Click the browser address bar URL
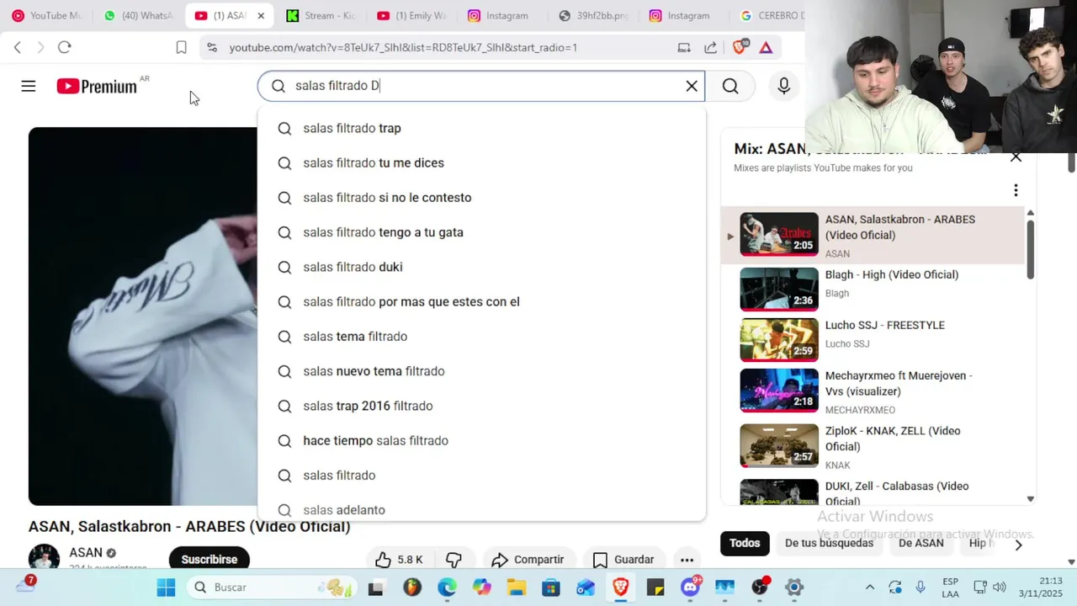Image resolution: width=1077 pixels, height=606 pixels. (403, 48)
